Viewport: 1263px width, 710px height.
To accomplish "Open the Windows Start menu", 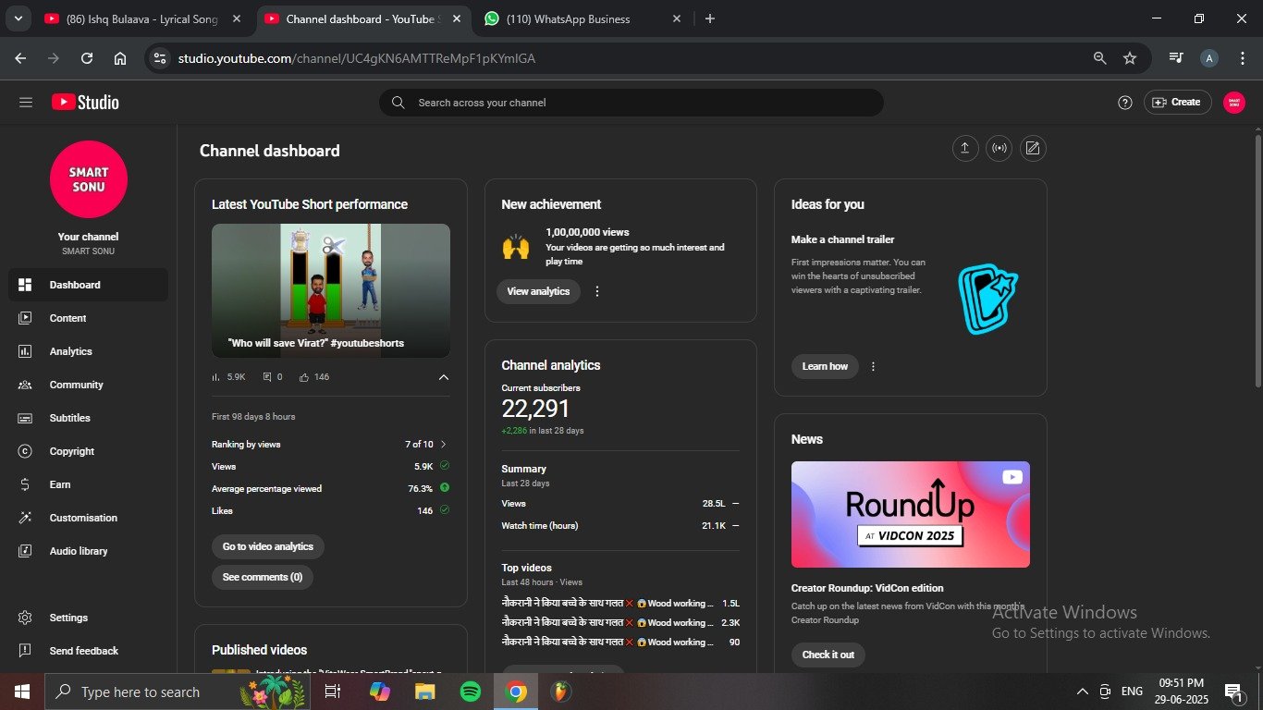I will (x=21, y=692).
